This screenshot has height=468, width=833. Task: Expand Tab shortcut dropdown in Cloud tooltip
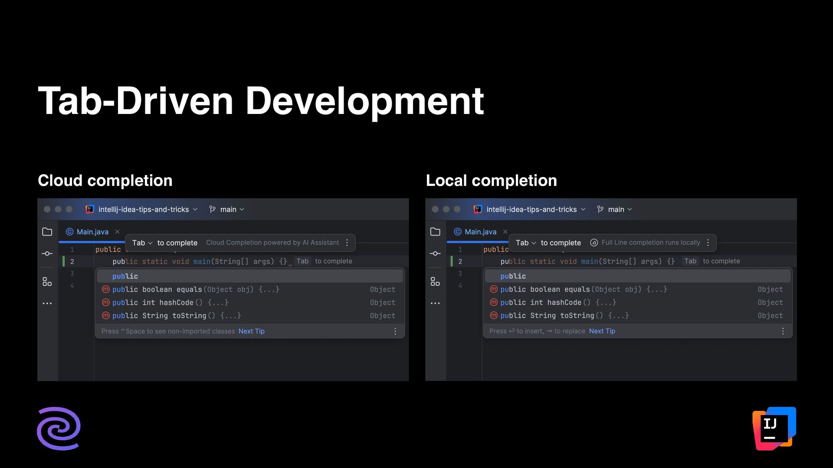point(142,243)
